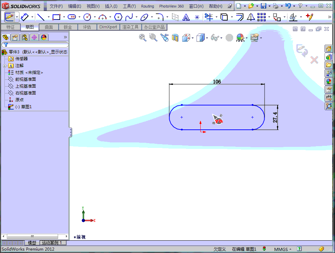Open SolidWorks Resources home task pane
Image resolution: width=335 pixels, height=253 pixels.
[329, 49]
